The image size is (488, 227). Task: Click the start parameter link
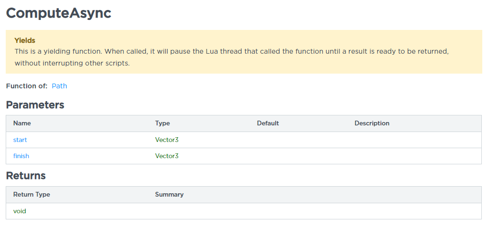(20, 140)
